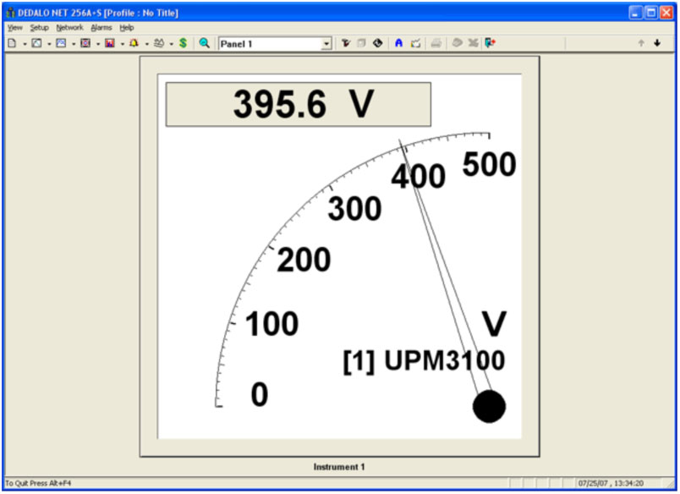Open the Panel 1 selector dropdown
Image resolution: width=680 pixels, height=494 pixels.
coord(326,44)
